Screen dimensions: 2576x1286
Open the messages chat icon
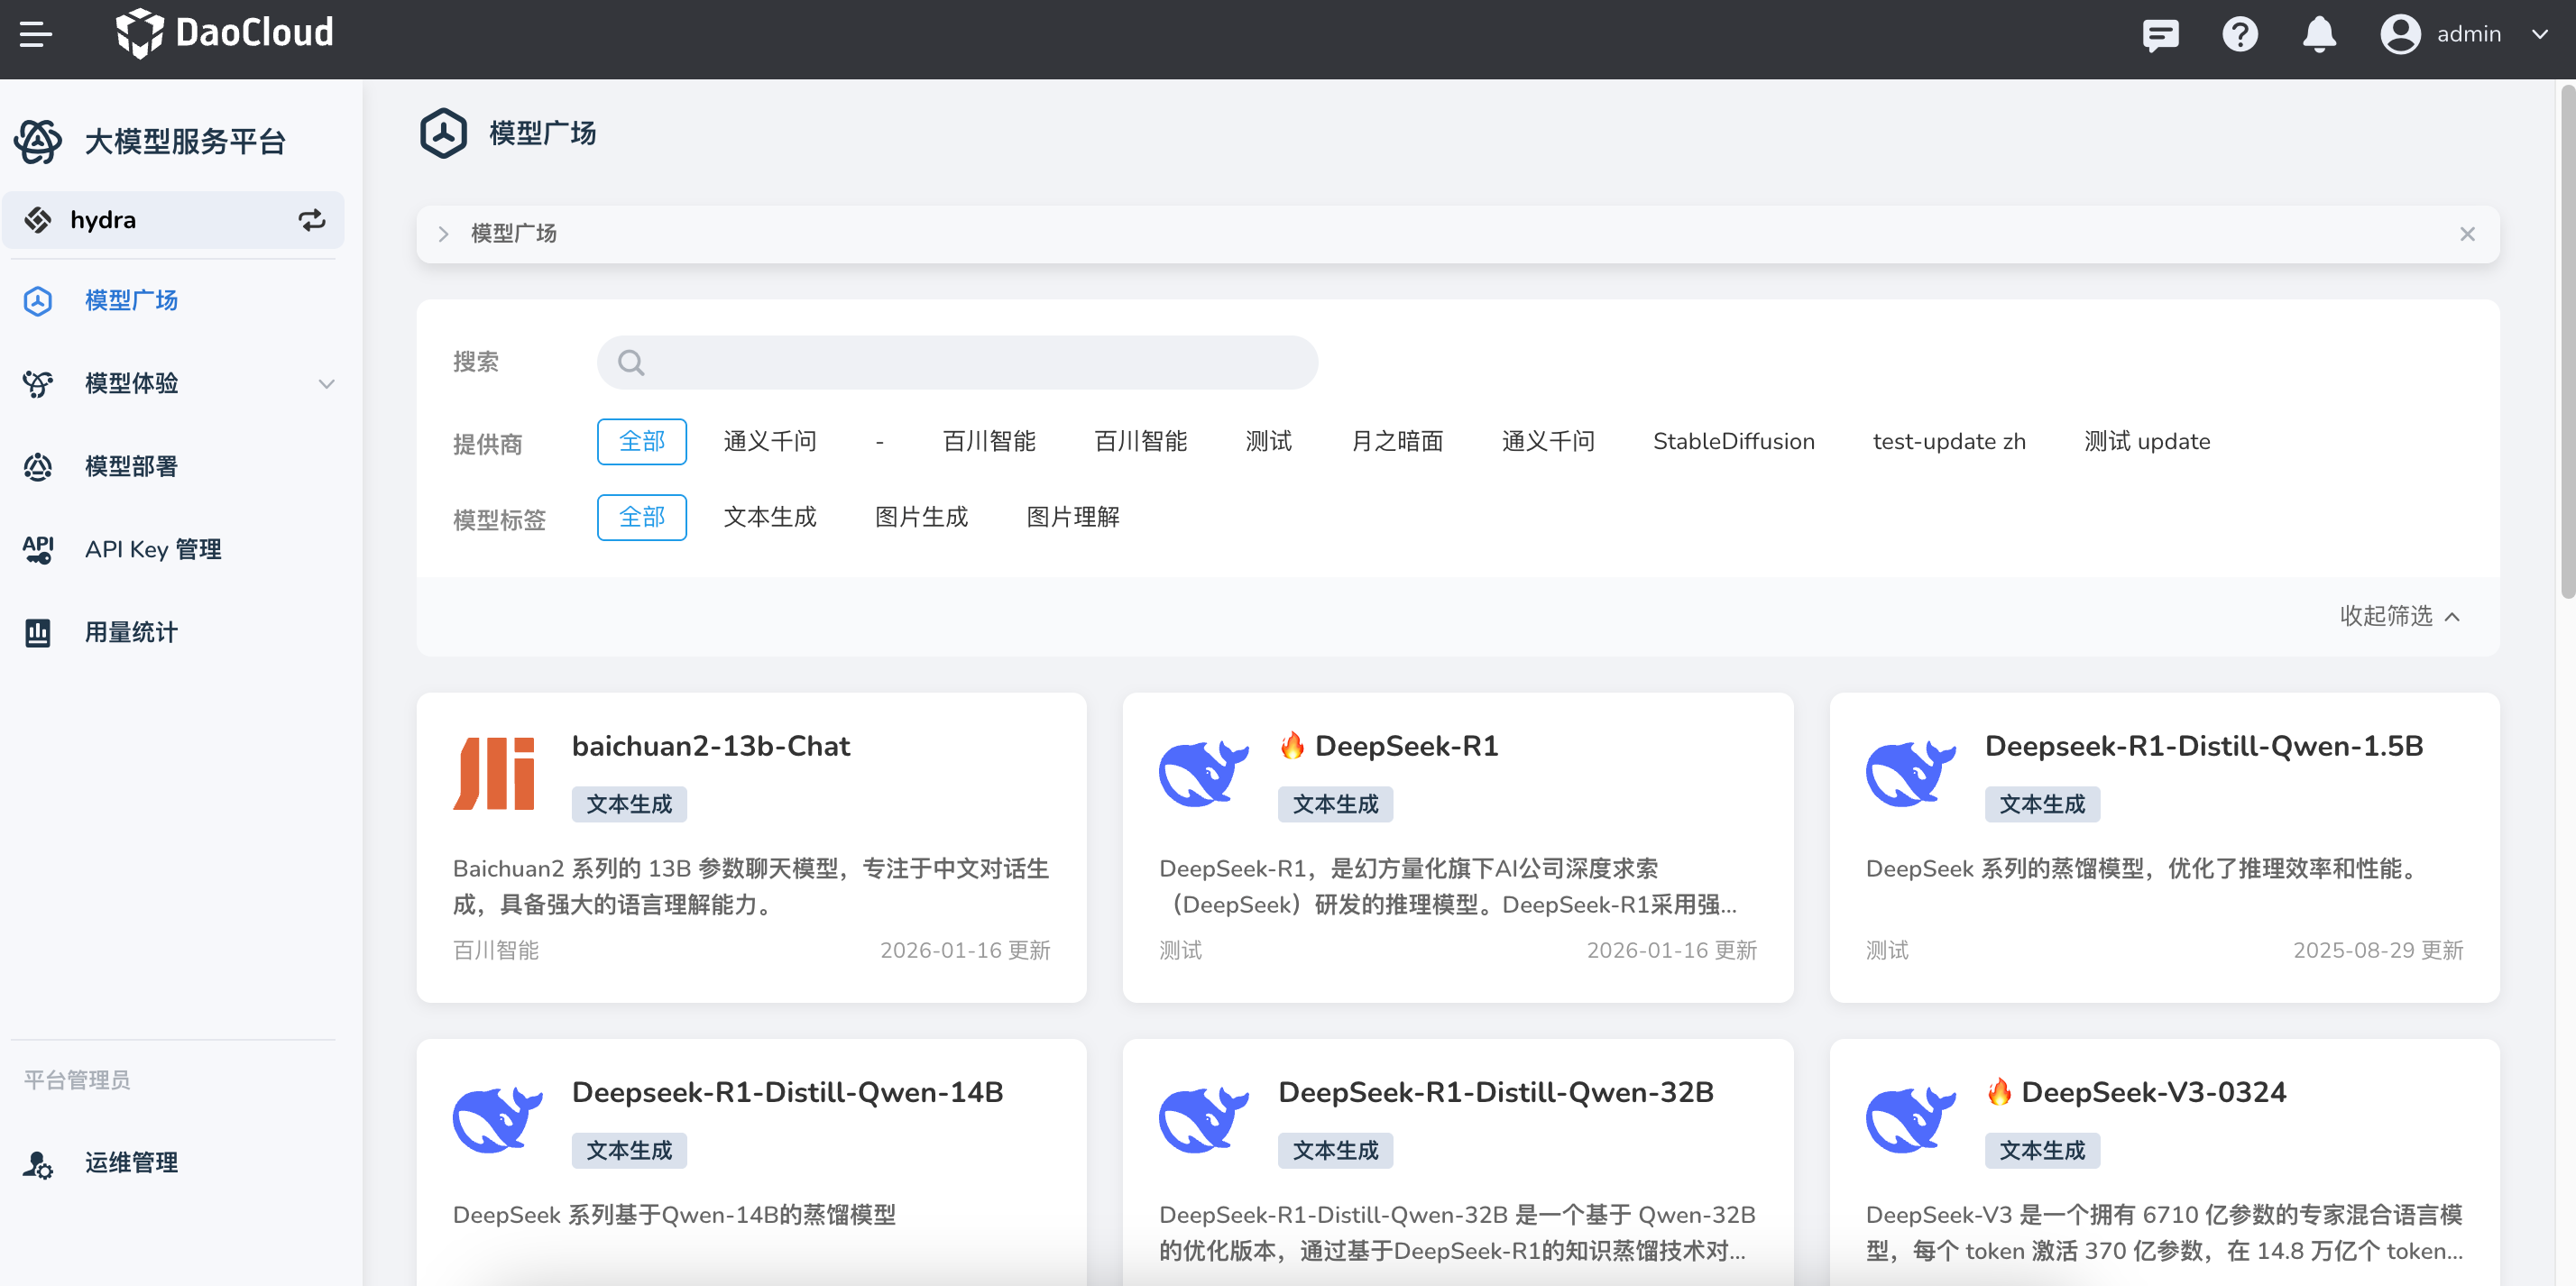click(2160, 35)
